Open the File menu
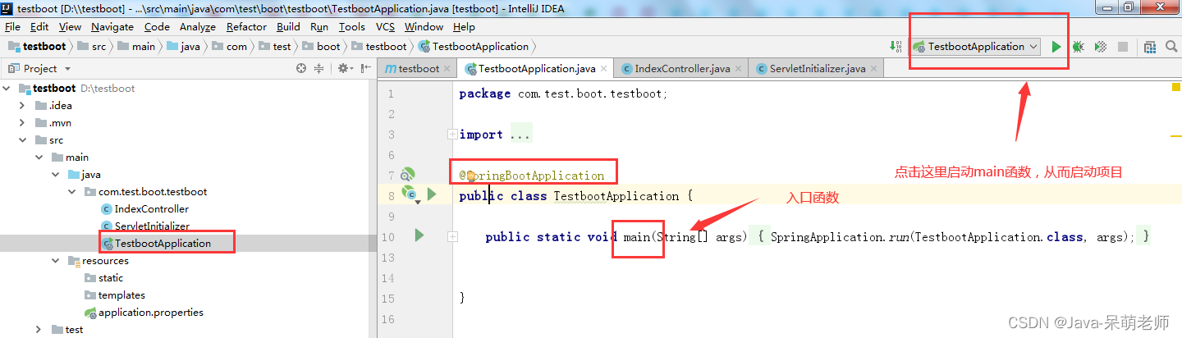 tap(12, 26)
